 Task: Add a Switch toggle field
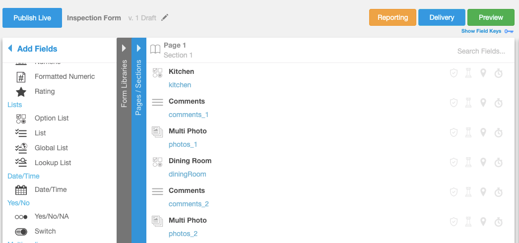[x=45, y=232]
